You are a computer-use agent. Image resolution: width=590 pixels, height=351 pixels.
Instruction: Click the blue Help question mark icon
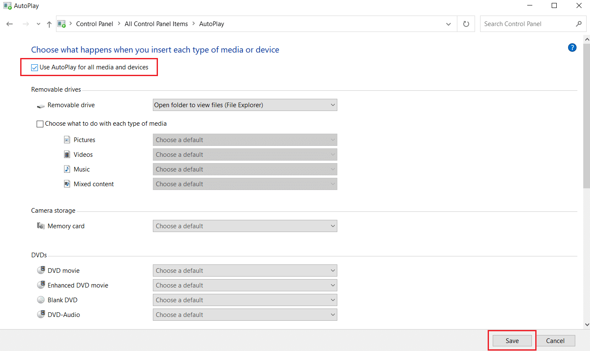(572, 48)
